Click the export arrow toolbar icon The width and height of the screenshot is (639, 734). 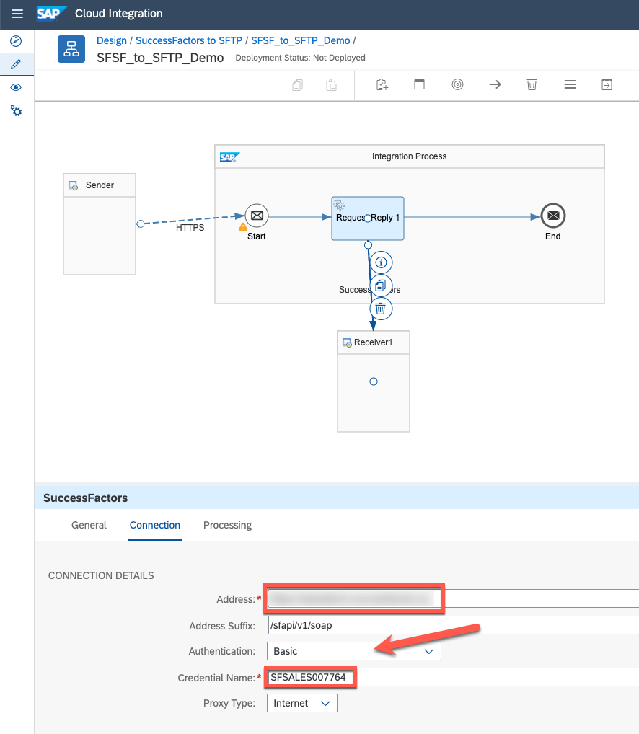click(x=607, y=85)
